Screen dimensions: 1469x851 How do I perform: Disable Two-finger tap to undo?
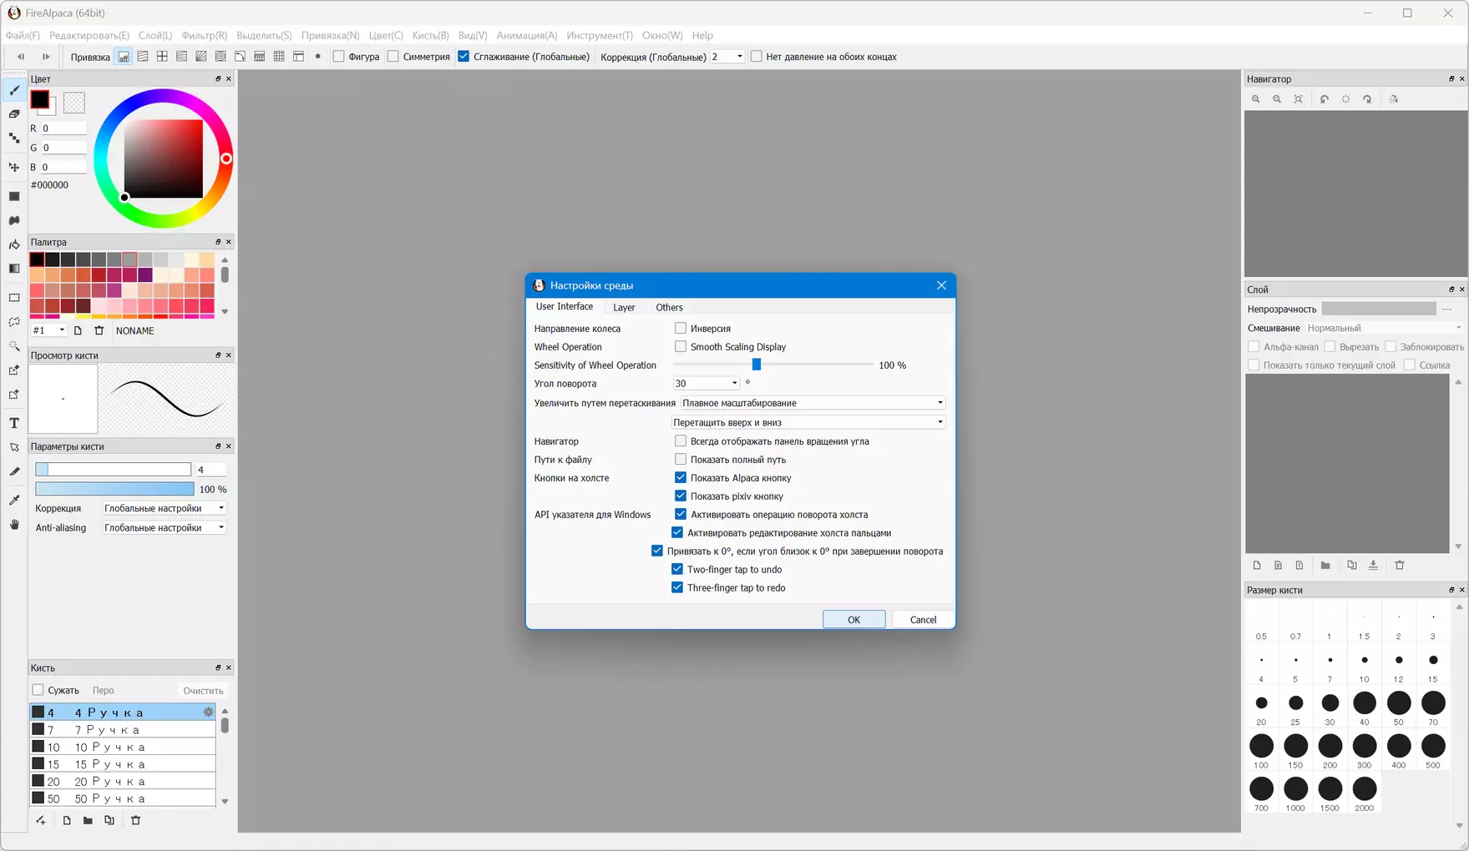[677, 570]
